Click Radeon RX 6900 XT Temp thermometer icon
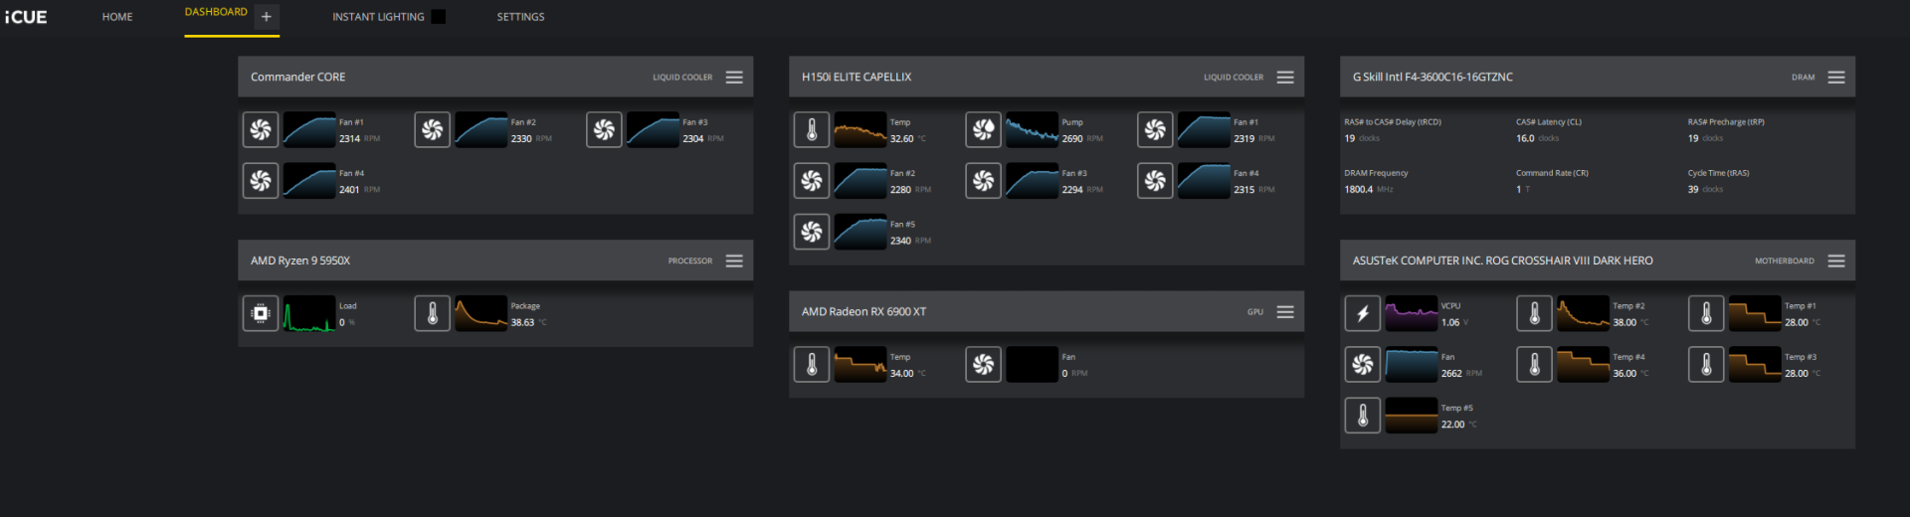The width and height of the screenshot is (1910, 517). 812,365
